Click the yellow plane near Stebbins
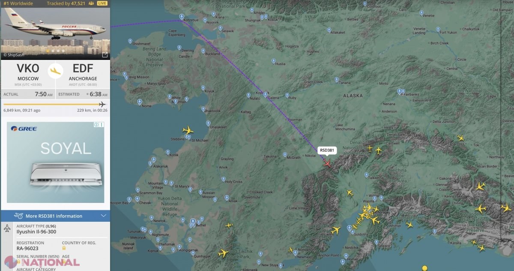 (188, 130)
